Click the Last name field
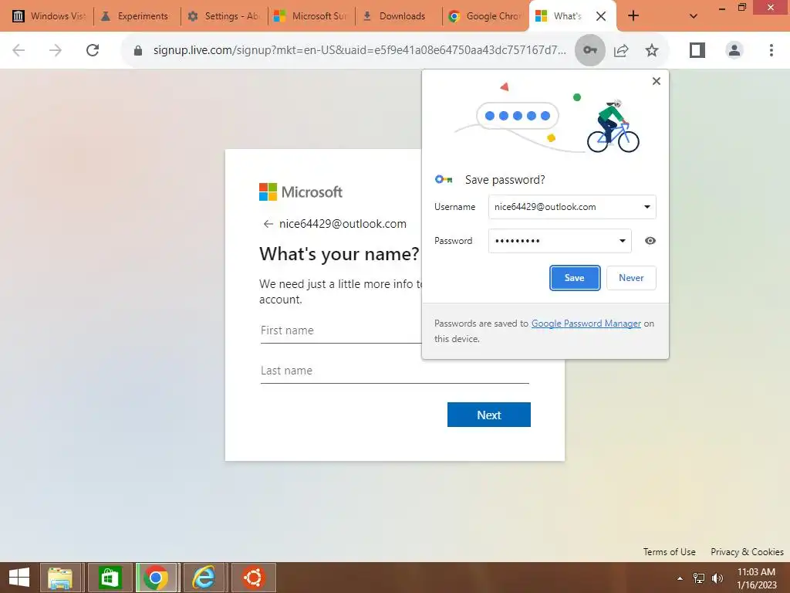The width and height of the screenshot is (790, 593). point(394,371)
